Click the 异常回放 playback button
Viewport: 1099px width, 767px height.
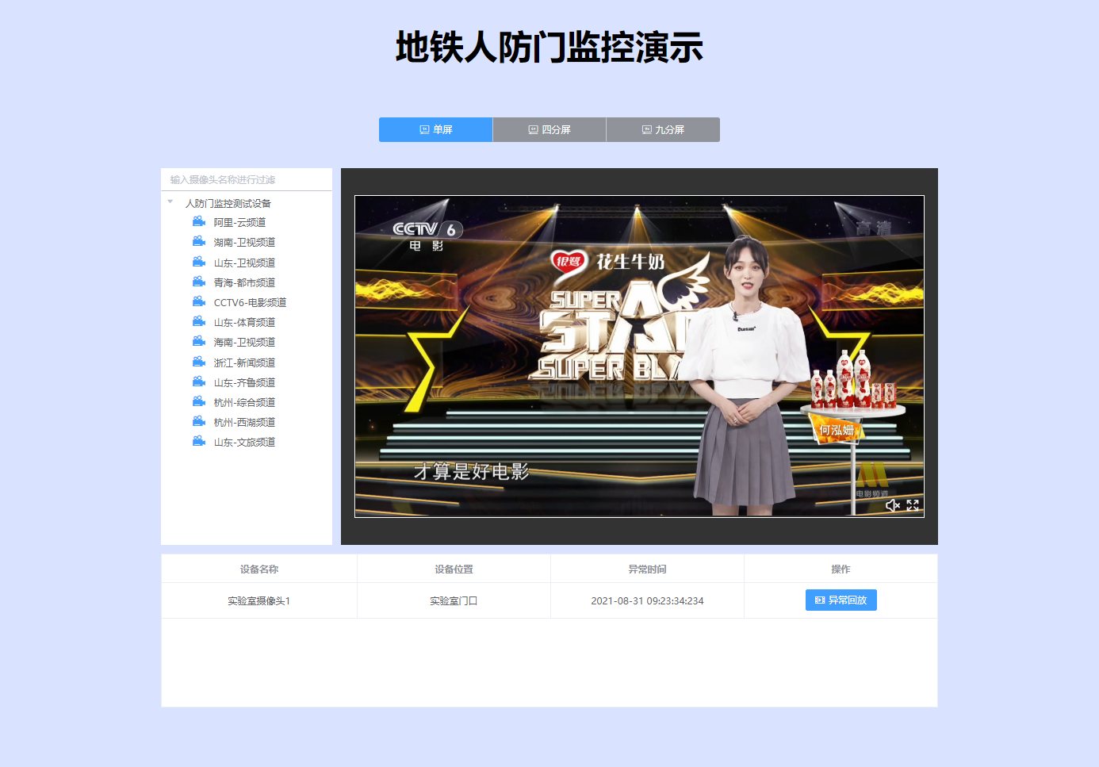tap(841, 600)
